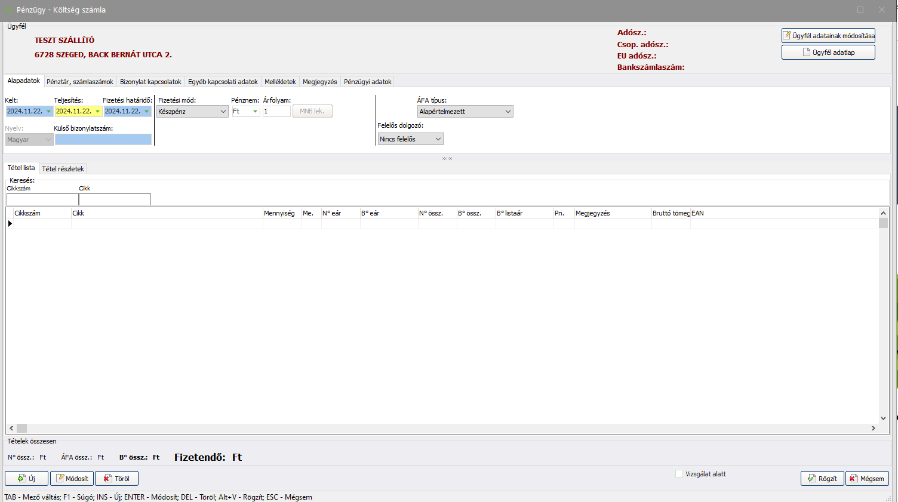Click the Módosít edit pencil icon
This screenshot has height=502, width=898.
pyautogui.click(x=60, y=479)
